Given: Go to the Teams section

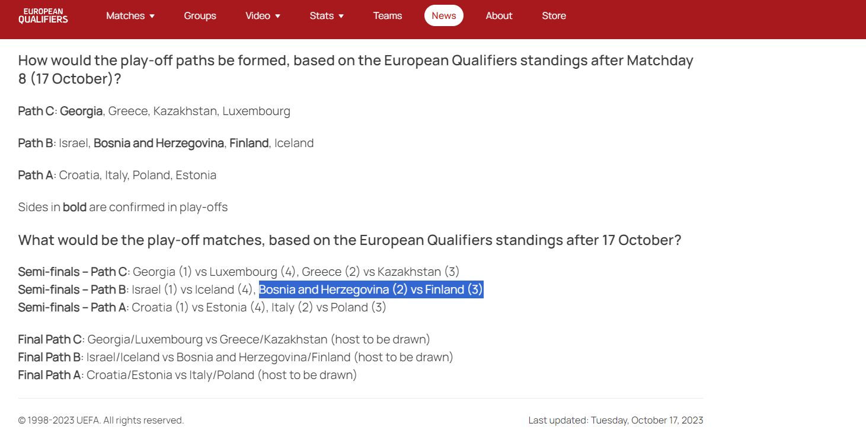Looking at the screenshot, I should pyautogui.click(x=388, y=16).
